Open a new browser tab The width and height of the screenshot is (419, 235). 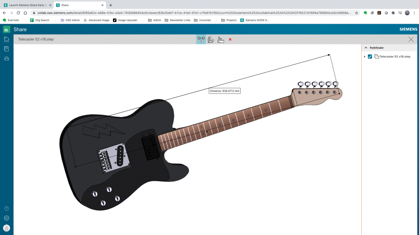110,5
